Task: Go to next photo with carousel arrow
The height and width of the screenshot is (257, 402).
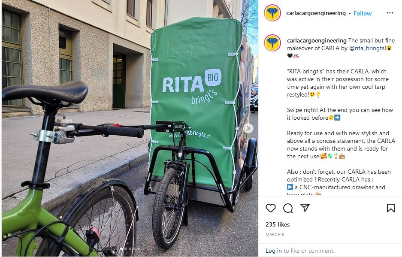Action: pyautogui.click(x=248, y=128)
